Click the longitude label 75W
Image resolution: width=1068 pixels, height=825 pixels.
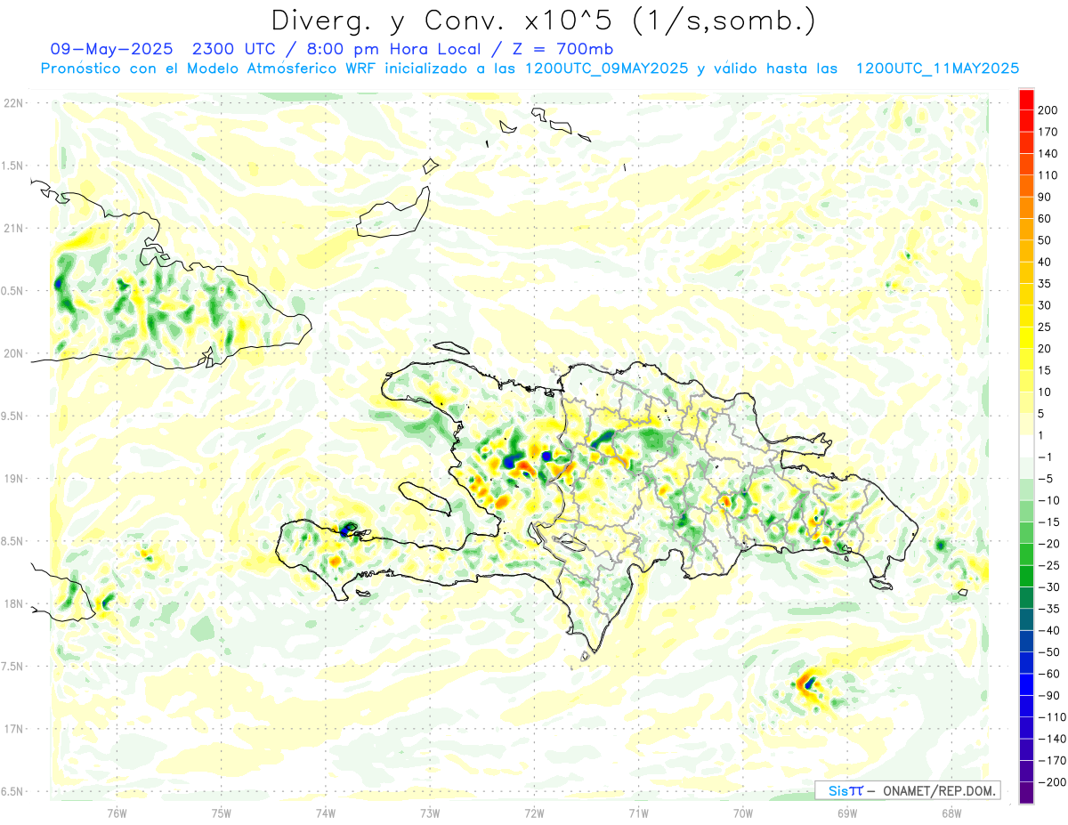click(222, 812)
